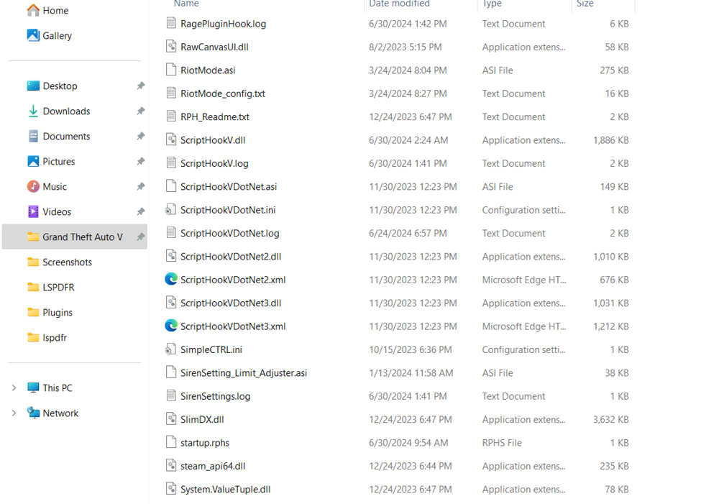Open the Edge icon beside ScriptHookVDotNet2.xml
The image size is (719, 504).
[x=170, y=279]
